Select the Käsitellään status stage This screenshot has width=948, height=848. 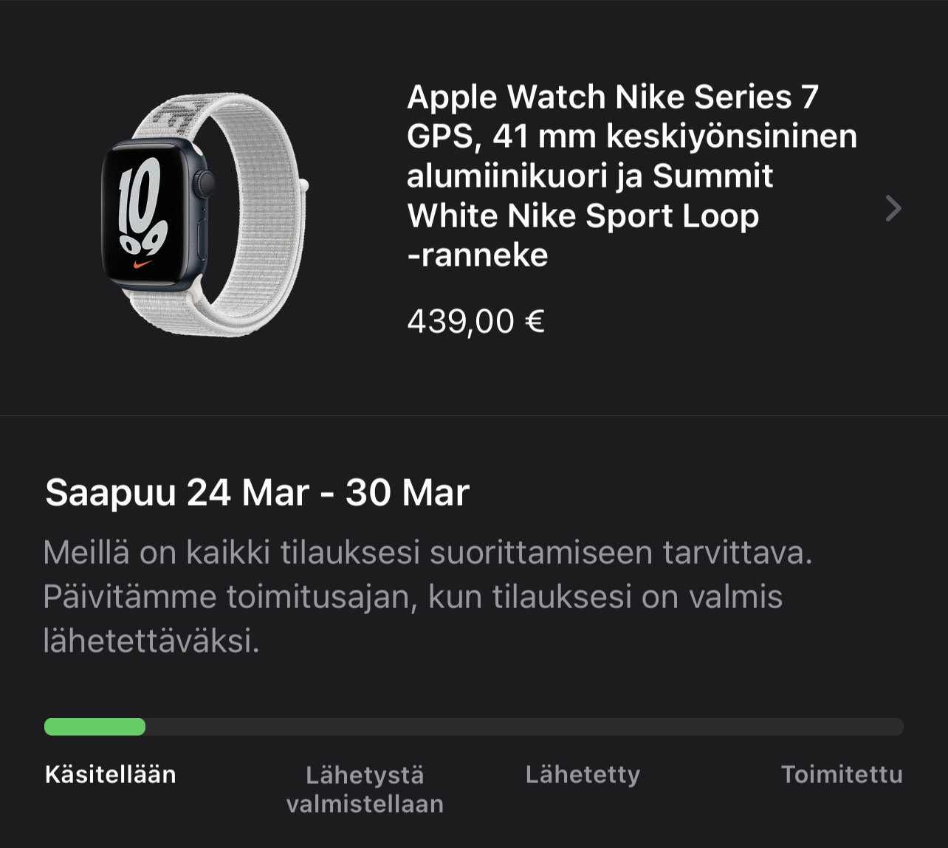111,774
